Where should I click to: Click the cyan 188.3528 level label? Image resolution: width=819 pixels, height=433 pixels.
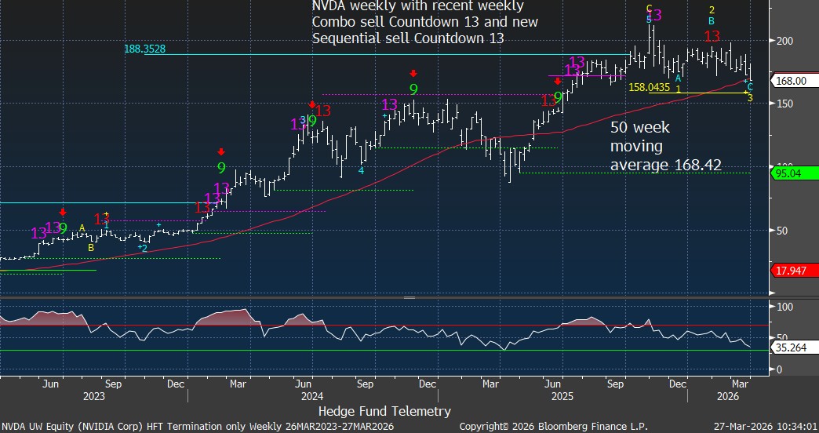145,49
